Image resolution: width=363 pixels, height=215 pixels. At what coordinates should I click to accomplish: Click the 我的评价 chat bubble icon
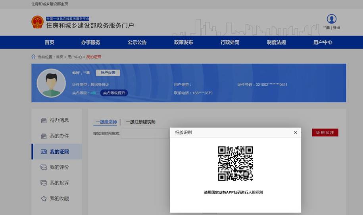point(44,167)
